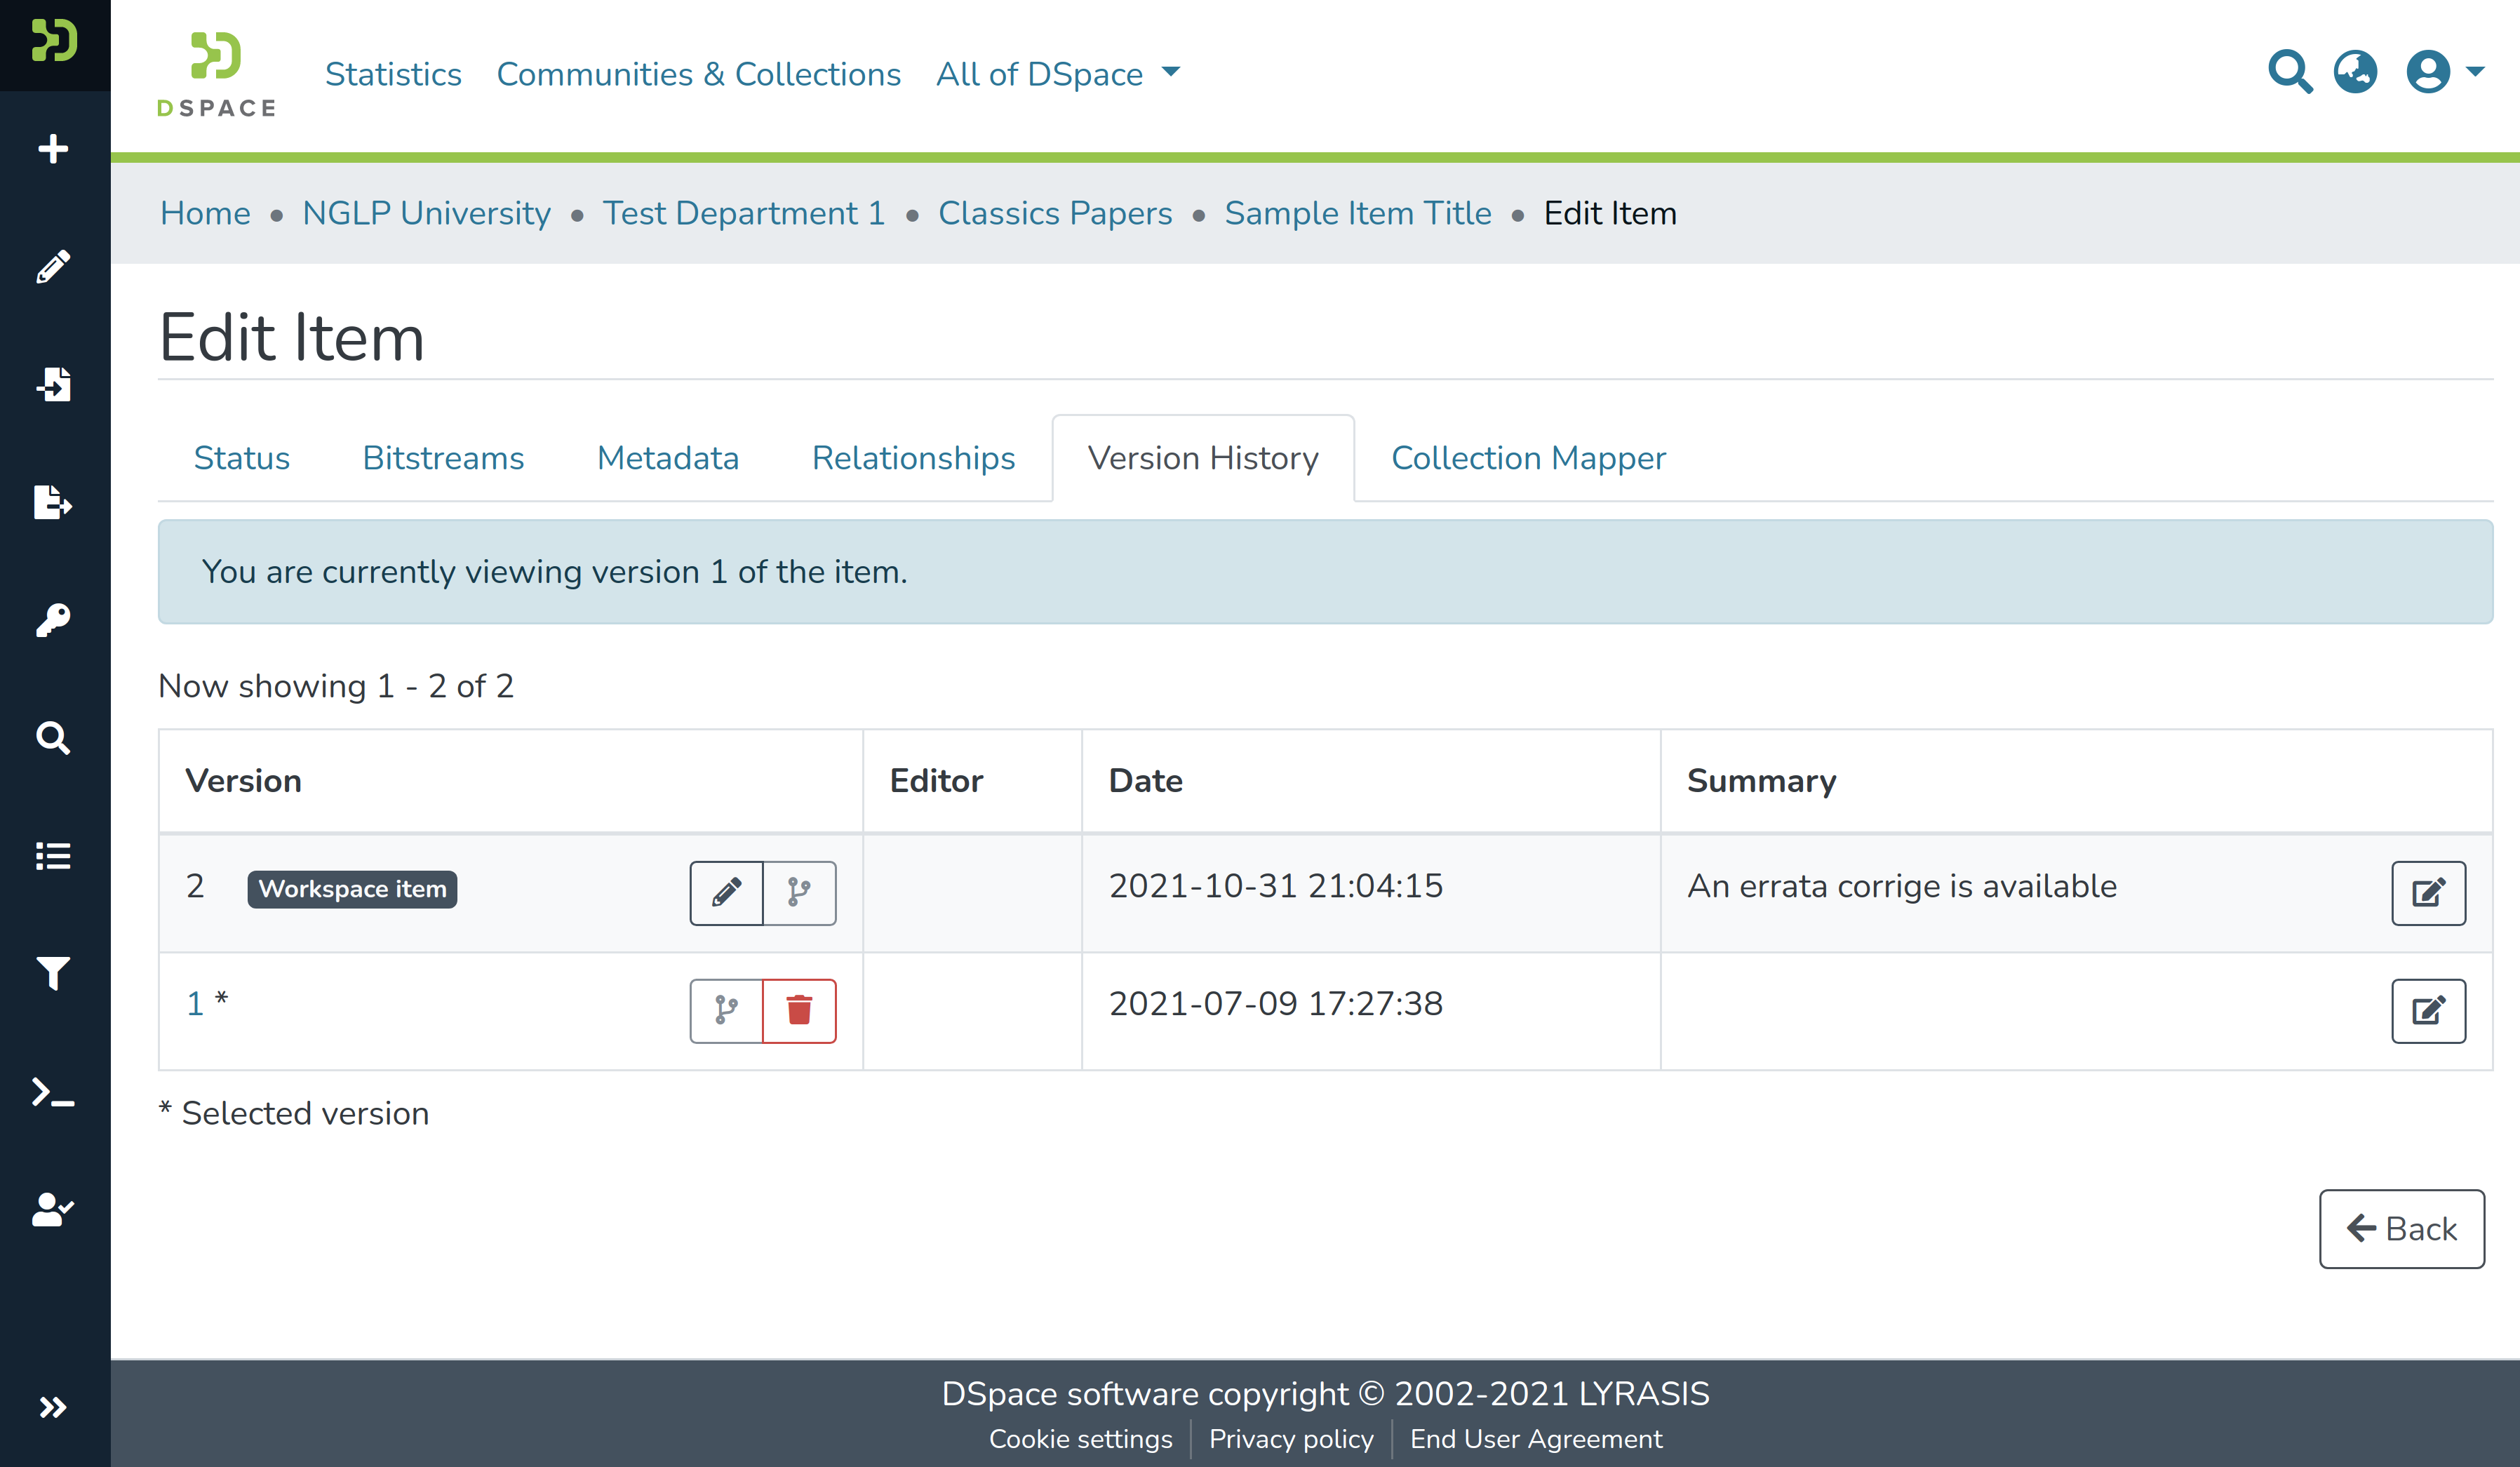This screenshot has height=1467, width=2520.
Task: Expand the sidebar with double chevron
Action: [x=53, y=1407]
